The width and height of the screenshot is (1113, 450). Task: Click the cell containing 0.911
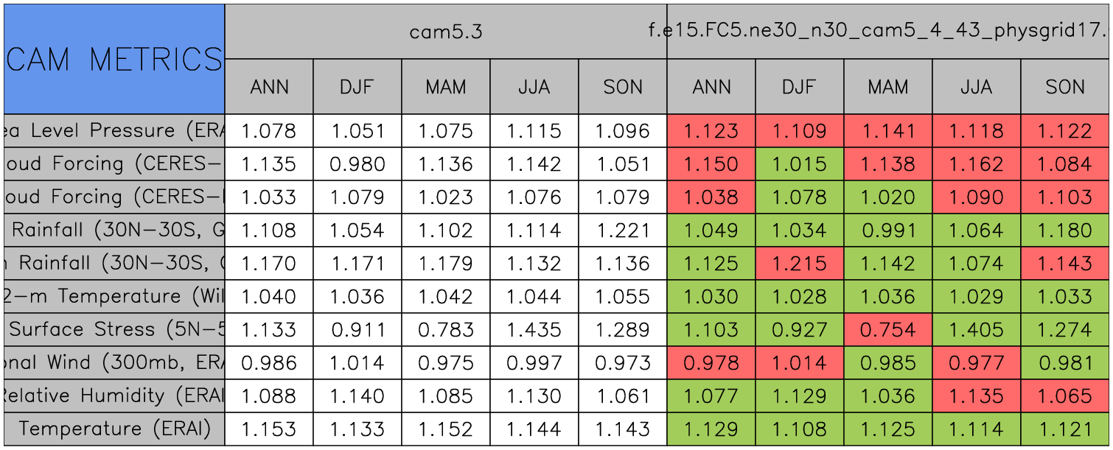[x=357, y=330]
